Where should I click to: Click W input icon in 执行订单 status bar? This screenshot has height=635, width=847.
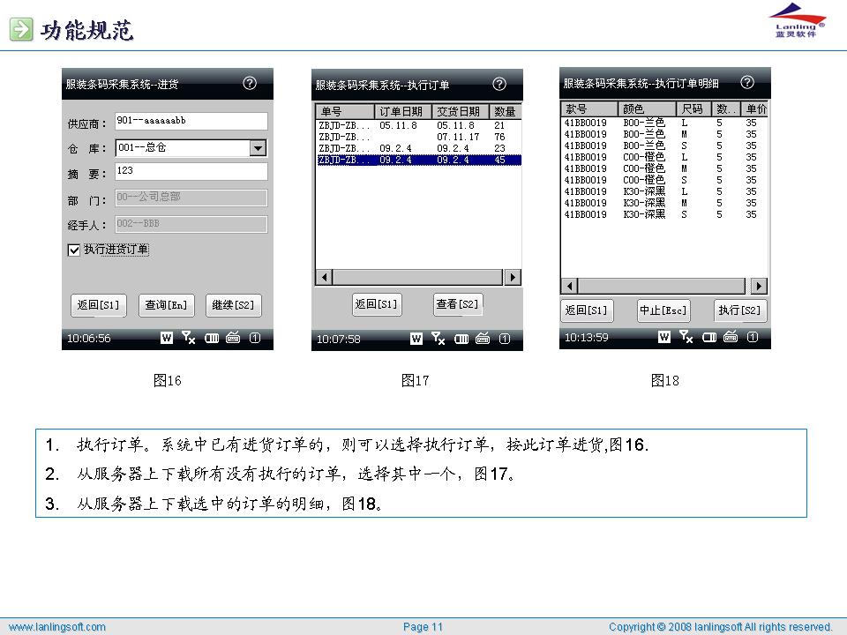coord(416,339)
